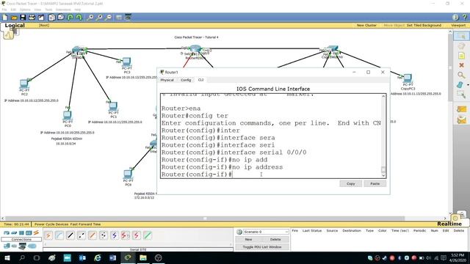Choose Routers device category icon

[7, 232]
